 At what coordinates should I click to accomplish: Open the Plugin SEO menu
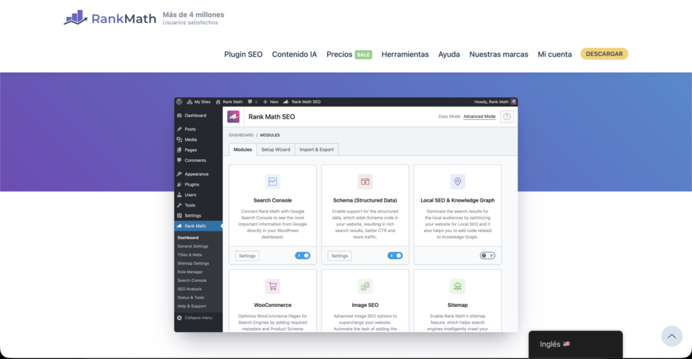[x=243, y=54]
